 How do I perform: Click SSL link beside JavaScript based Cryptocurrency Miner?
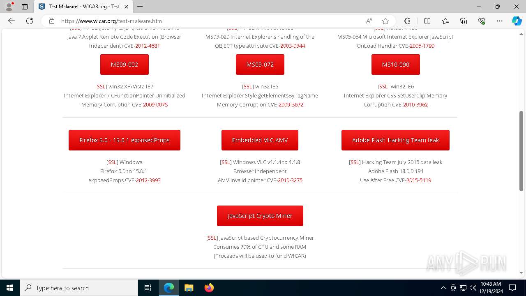(212, 238)
